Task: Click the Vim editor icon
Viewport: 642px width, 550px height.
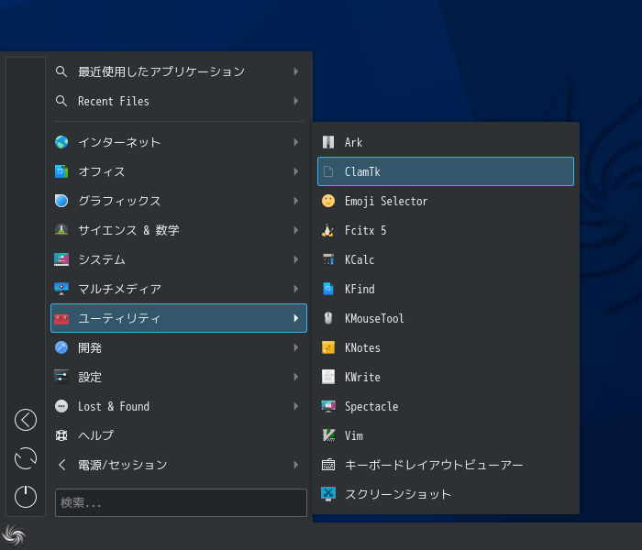Action: point(328,435)
